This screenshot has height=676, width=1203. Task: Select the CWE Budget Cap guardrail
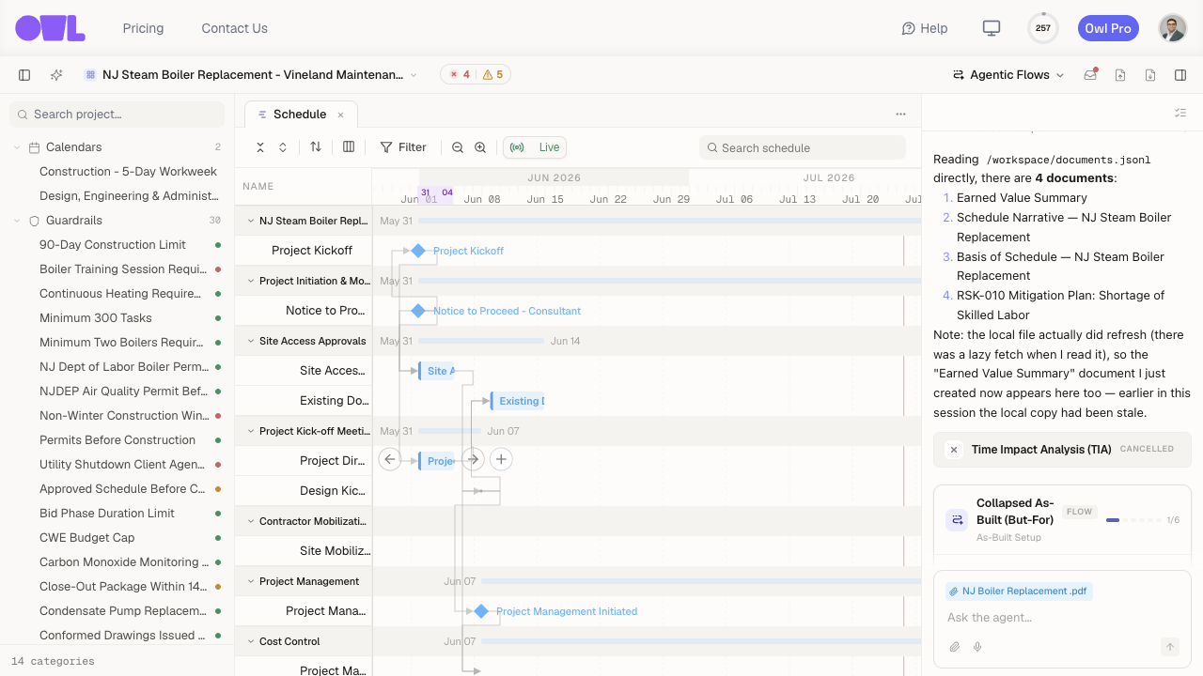point(87,538)
